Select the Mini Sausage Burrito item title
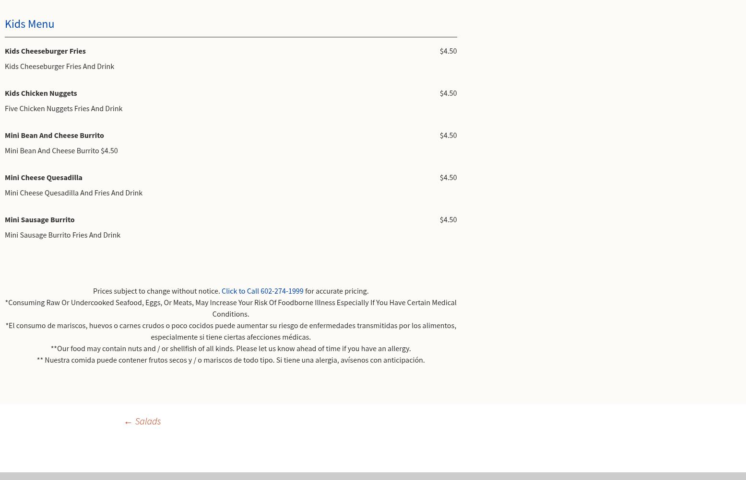Screen dimensions: 746x480 [x=39, y=219]
